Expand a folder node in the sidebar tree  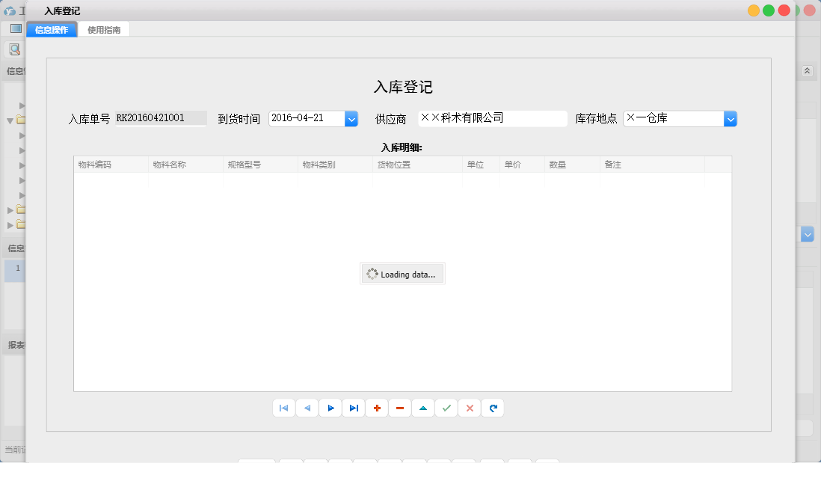[x=12, y=210]
